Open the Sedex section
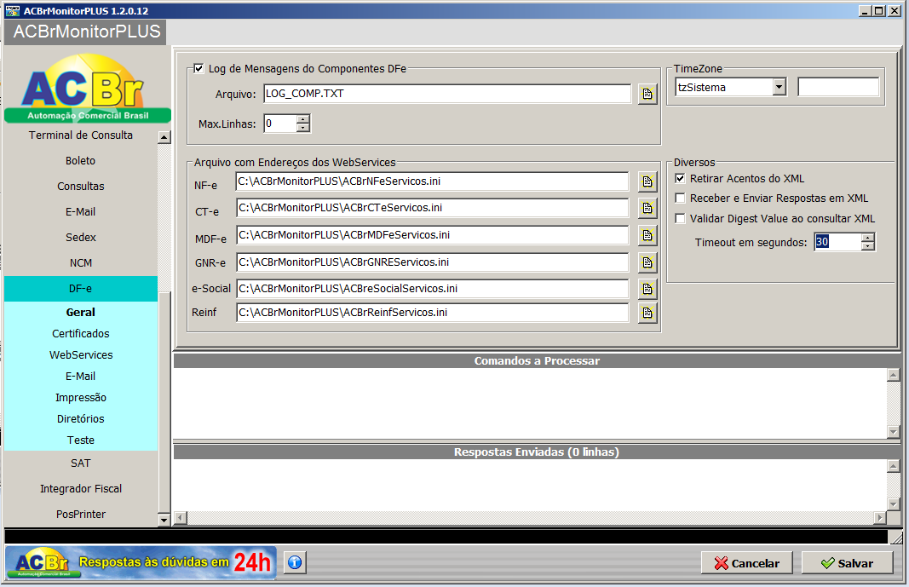This screenshot has width=909, height=587. [x=81, y=237]
